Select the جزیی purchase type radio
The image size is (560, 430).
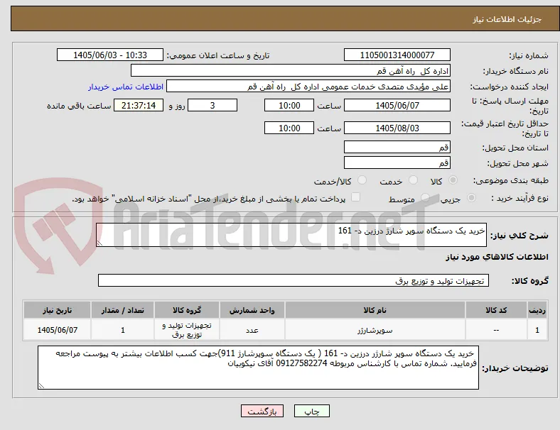click(x=471, y=197)
